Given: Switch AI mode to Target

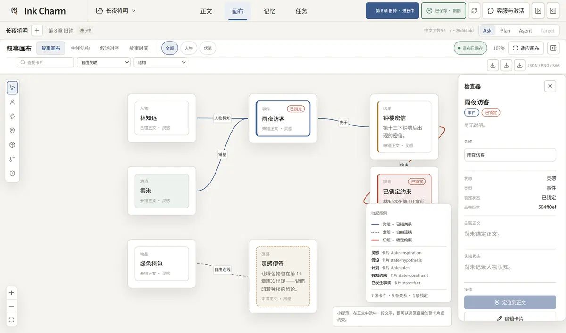Looking at the screenshot, I should 548,31.
